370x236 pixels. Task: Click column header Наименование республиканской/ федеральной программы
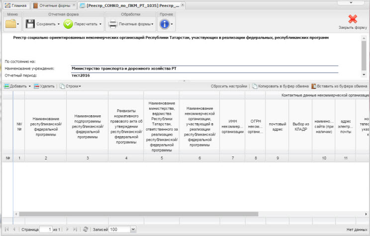coord(46,127)
